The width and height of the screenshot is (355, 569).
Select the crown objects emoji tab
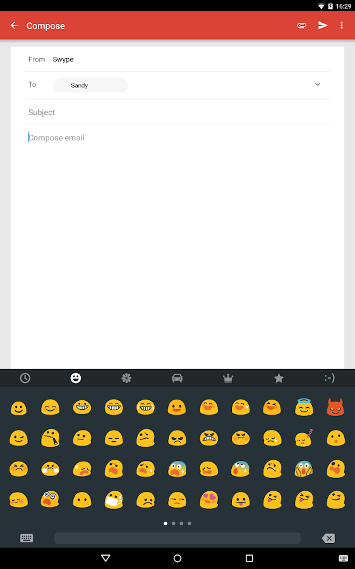pos(228,378)
